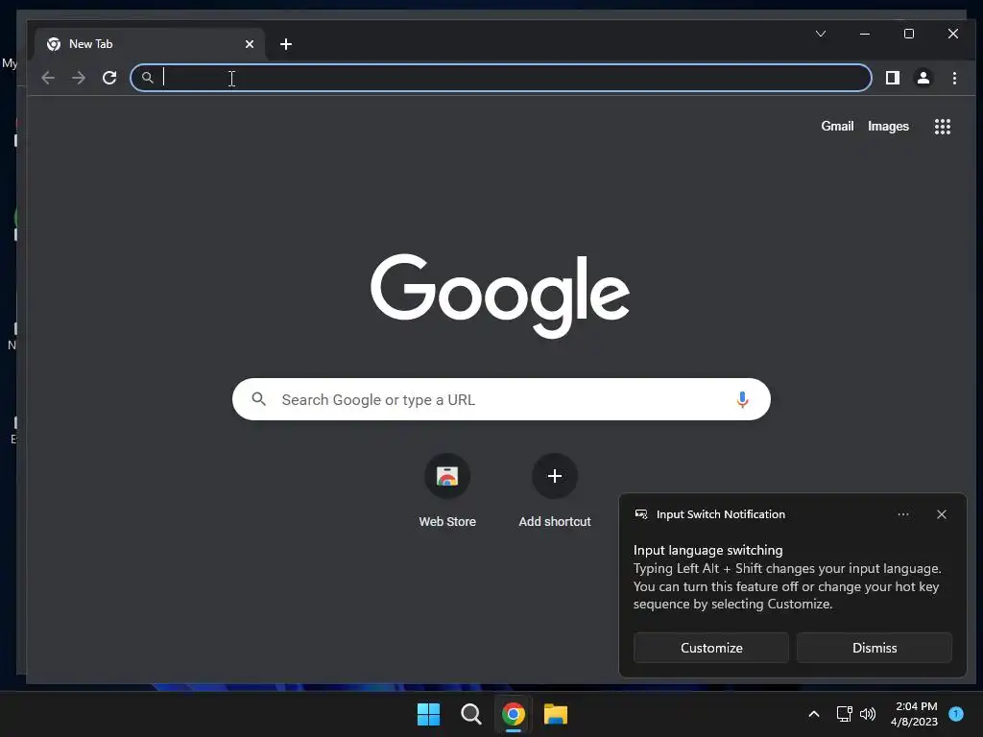983x737 pixels.
Task: Open File Explorer from taskbar
Action: point(556,714)
